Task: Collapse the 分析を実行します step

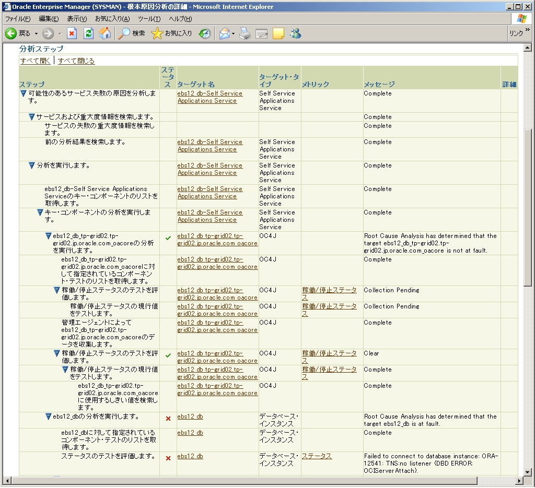Action: 32,165
